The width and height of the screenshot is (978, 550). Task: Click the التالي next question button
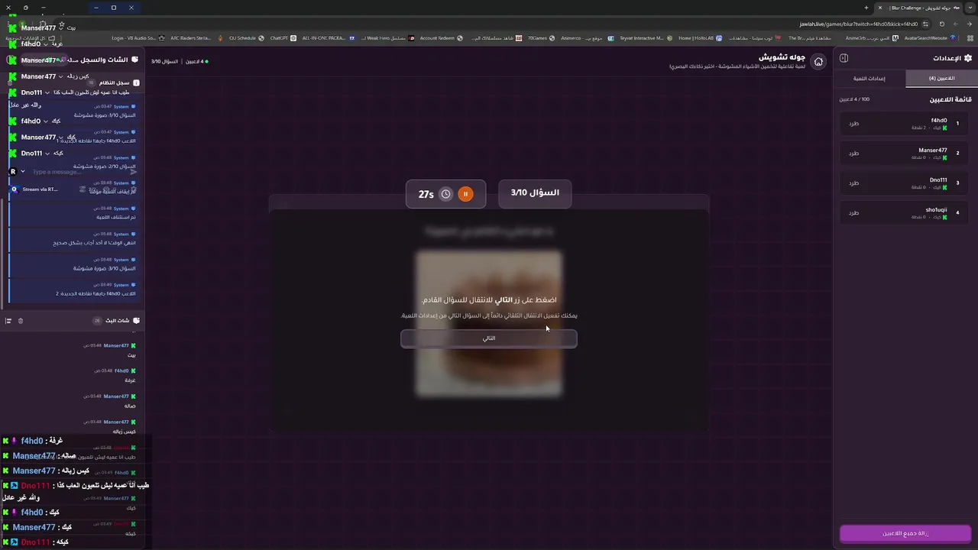coord(489,338)
